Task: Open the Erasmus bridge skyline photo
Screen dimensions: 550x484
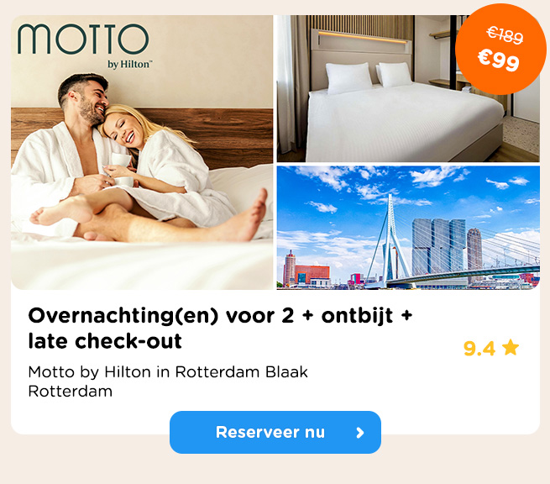Action: 408,228
